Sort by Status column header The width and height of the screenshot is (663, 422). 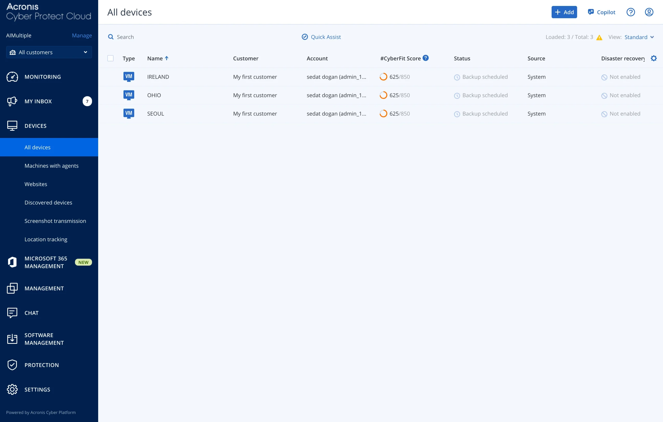(462, 58)
